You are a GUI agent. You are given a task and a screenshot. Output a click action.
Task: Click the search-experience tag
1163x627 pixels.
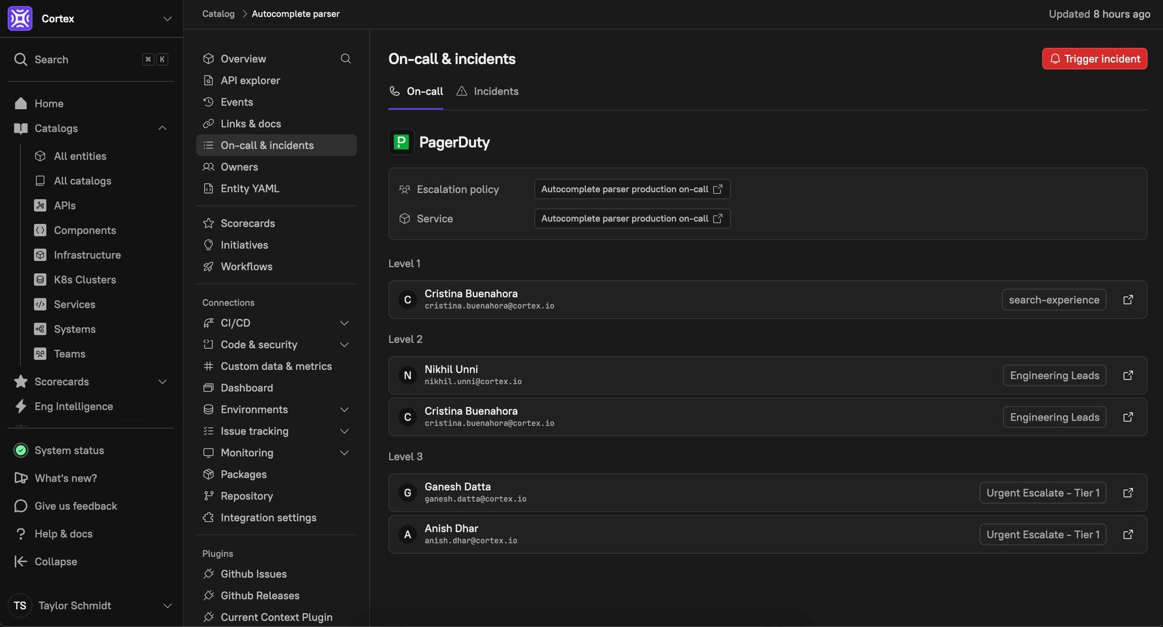1054,300
